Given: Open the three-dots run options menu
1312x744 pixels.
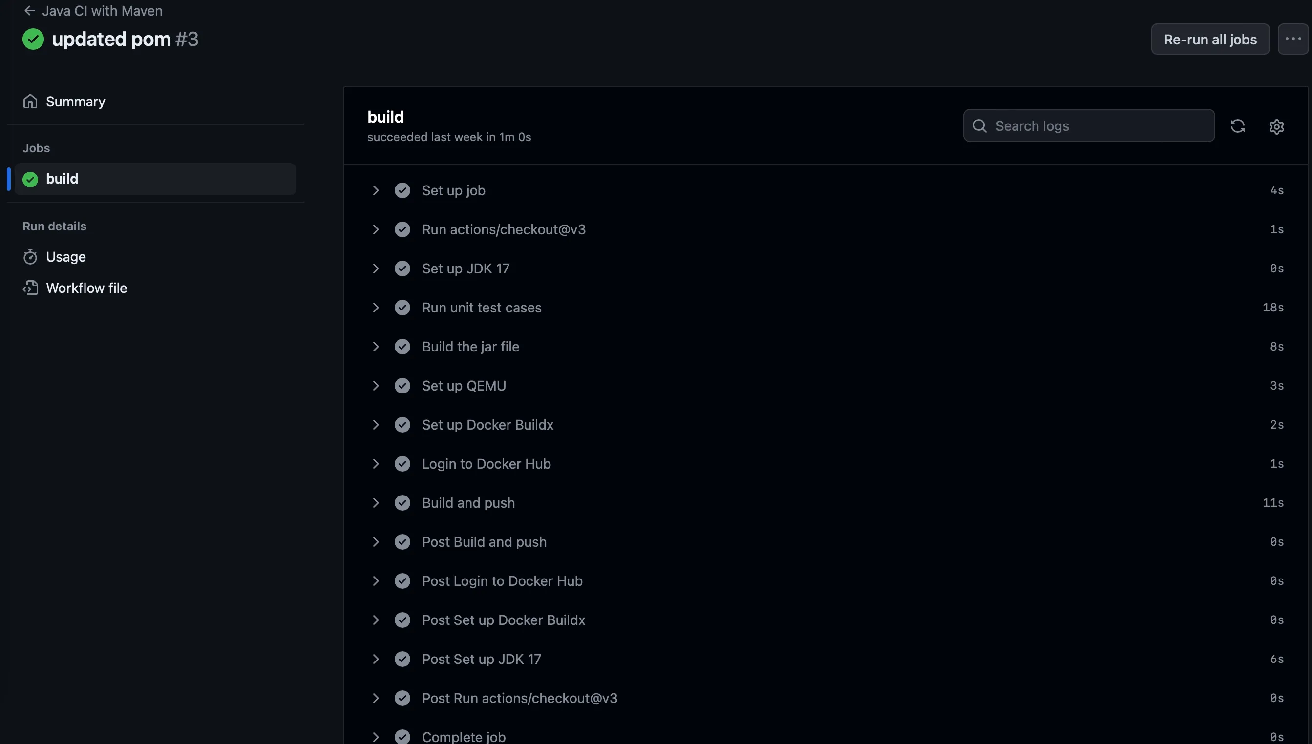Looking at the screenshot, I should pyautogui.click(x=1293, y=39).
